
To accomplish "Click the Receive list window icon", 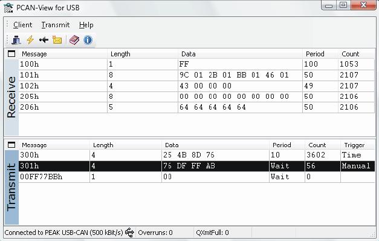I will coord(11,54).
